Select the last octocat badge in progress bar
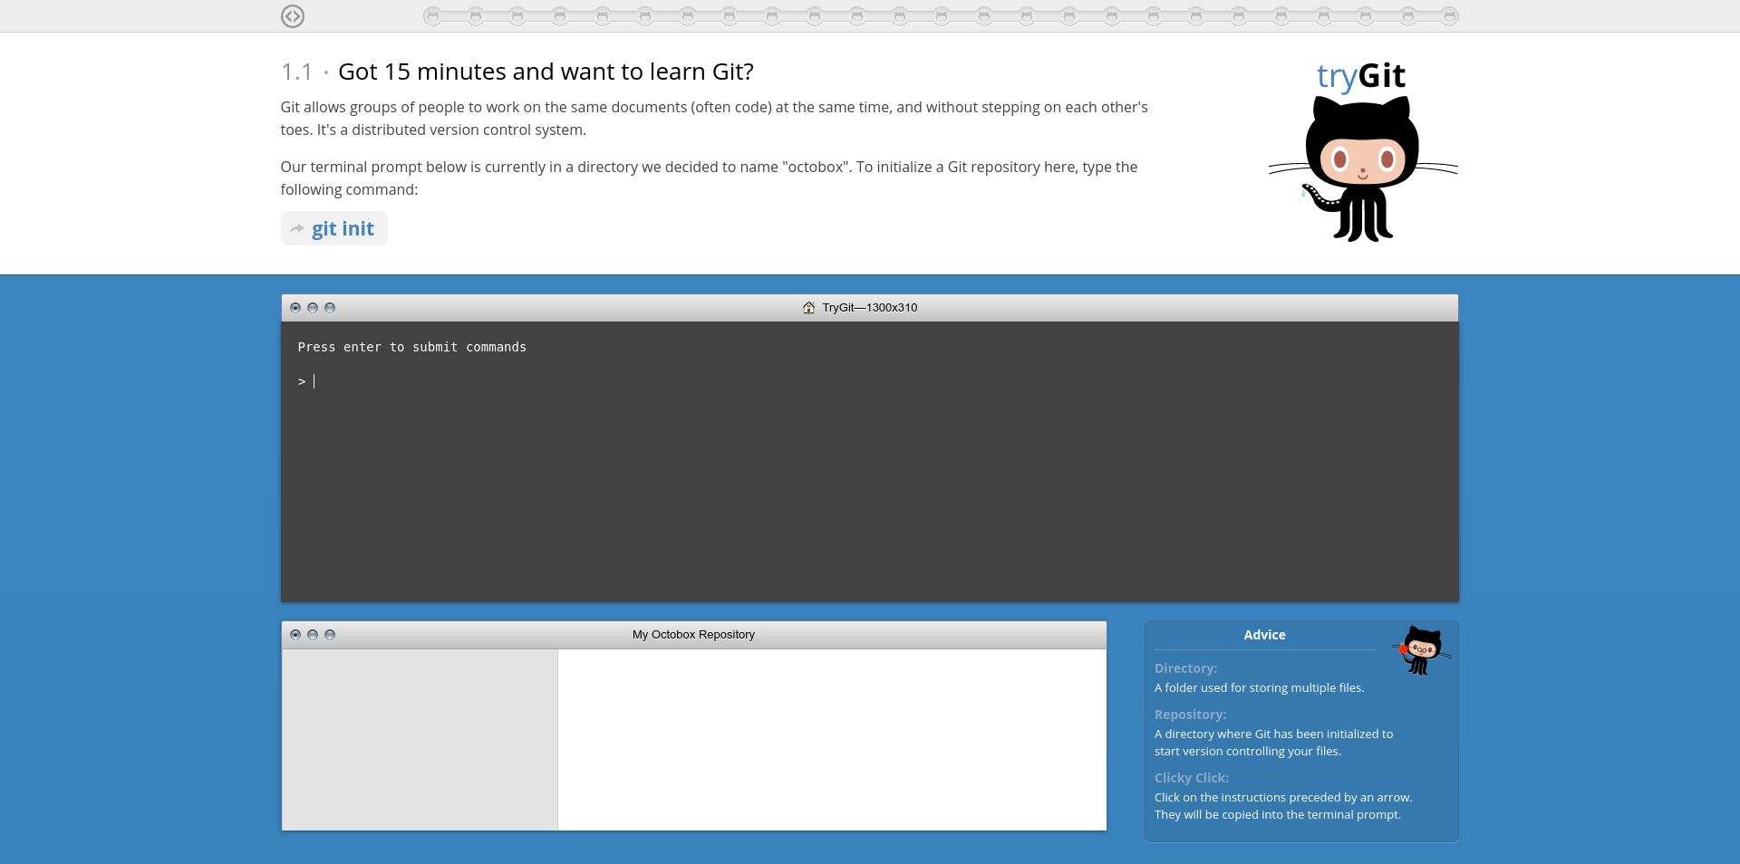 tap(1450, 16)
